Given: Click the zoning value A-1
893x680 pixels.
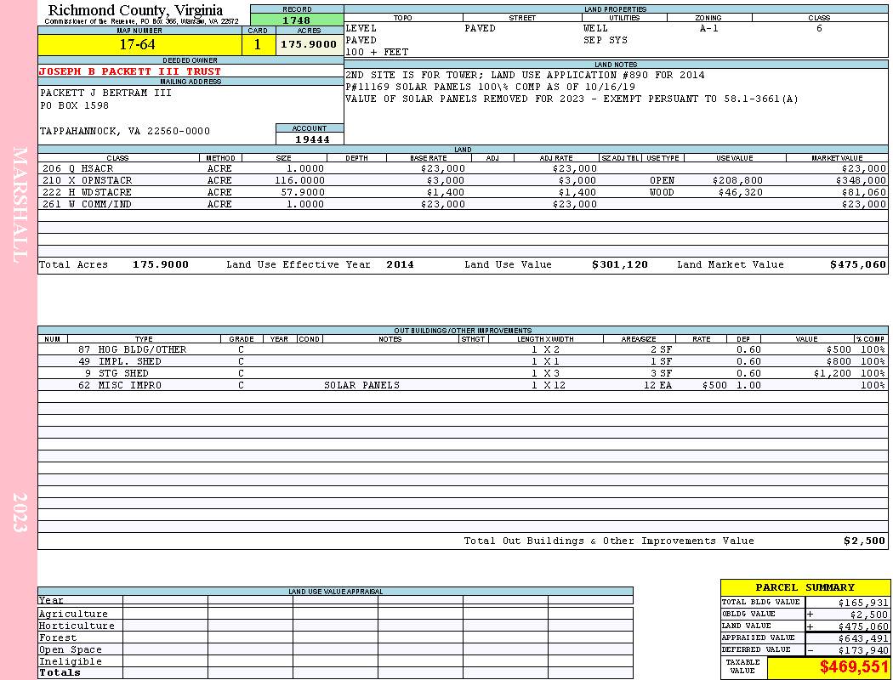Looking at the screenshot, I should tap(708, 28).
